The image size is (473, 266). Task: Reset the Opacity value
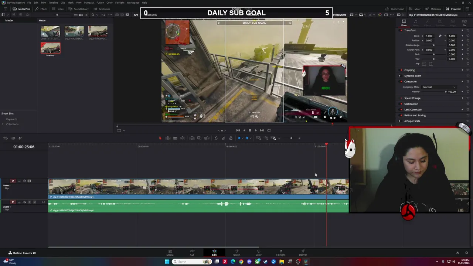(468, 92)
